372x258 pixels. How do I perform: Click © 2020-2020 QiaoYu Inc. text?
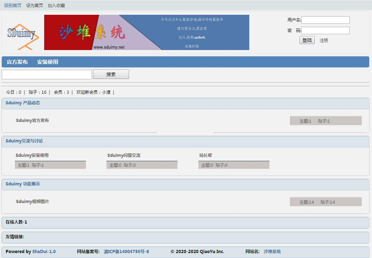(197, 252)
